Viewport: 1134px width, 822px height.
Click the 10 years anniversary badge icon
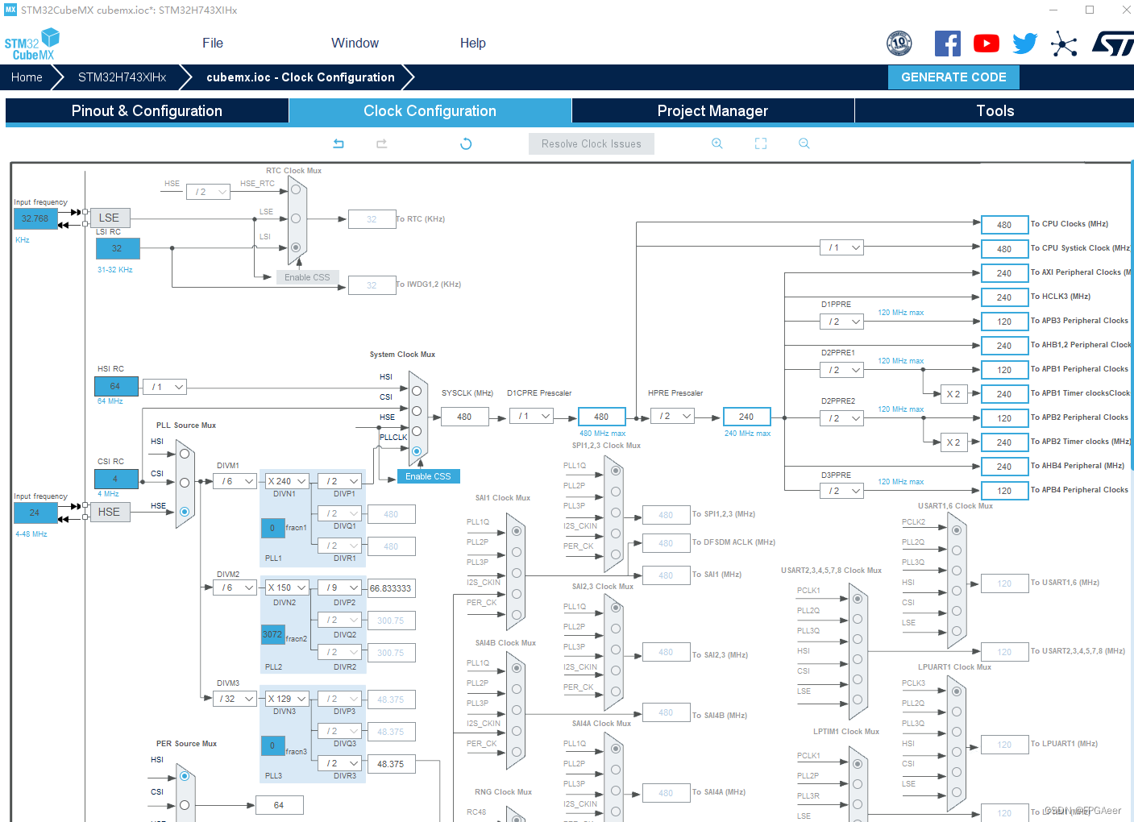pos(899,44)
